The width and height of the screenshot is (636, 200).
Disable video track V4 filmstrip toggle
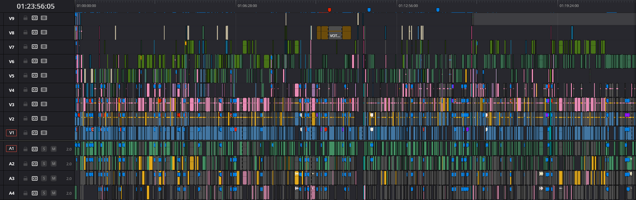pyautogui.click(x=44, y=90)
